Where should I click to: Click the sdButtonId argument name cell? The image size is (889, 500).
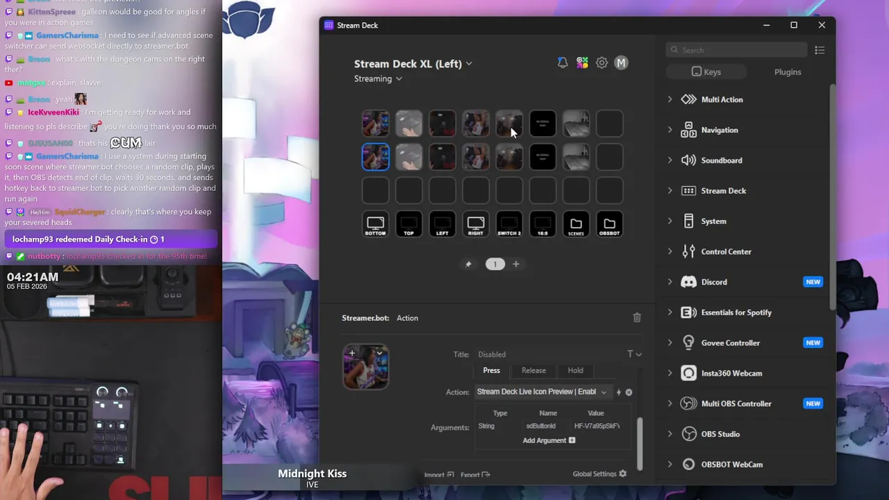541,426
